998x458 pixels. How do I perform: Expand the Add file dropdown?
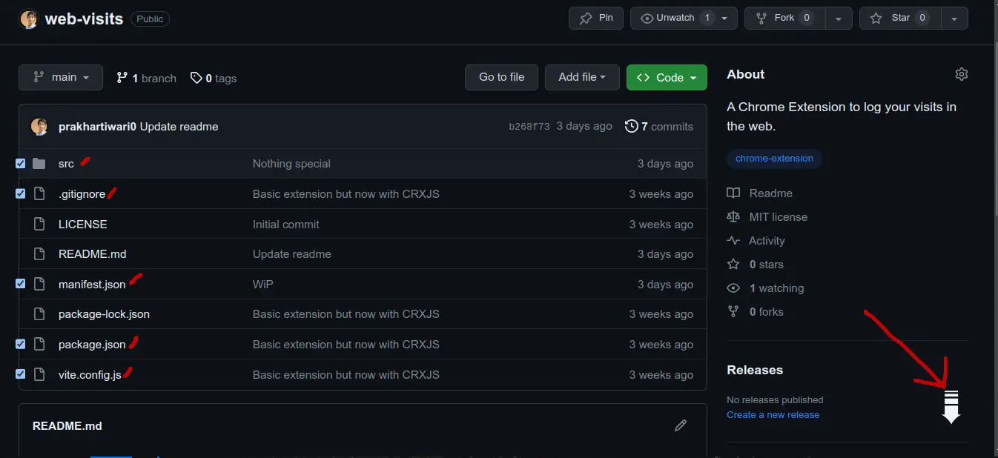tap(582, 77)
